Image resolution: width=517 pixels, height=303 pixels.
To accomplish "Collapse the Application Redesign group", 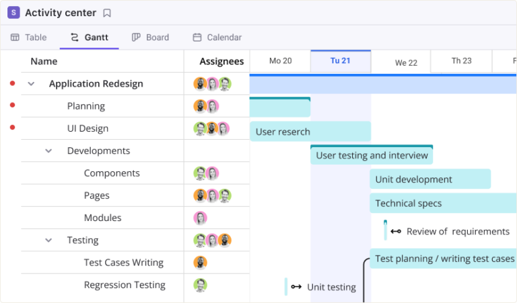I will tap(31, 83).
